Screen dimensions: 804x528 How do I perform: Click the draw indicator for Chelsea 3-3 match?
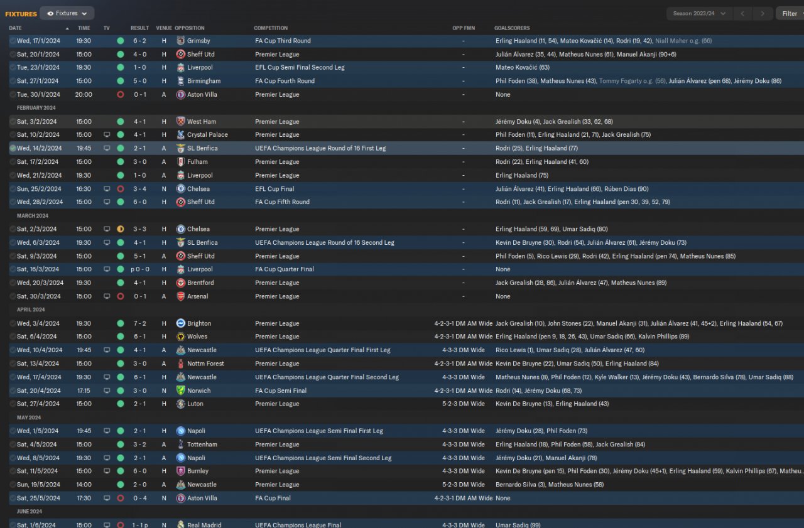[x=121, y=229]
